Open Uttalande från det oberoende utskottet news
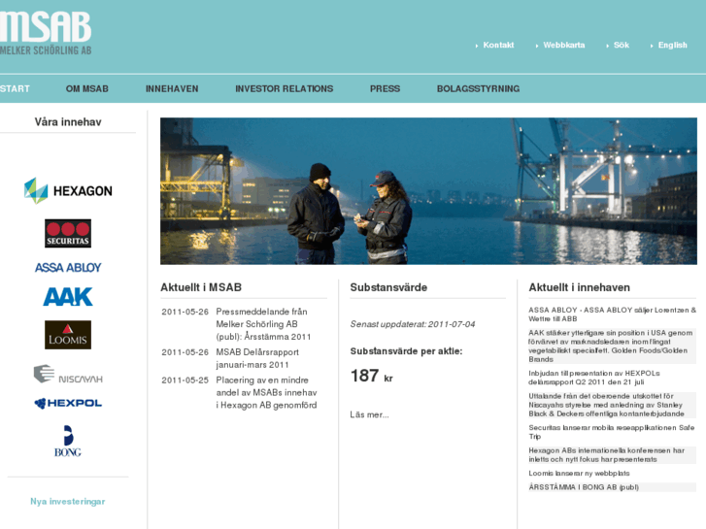 point(613,405)
